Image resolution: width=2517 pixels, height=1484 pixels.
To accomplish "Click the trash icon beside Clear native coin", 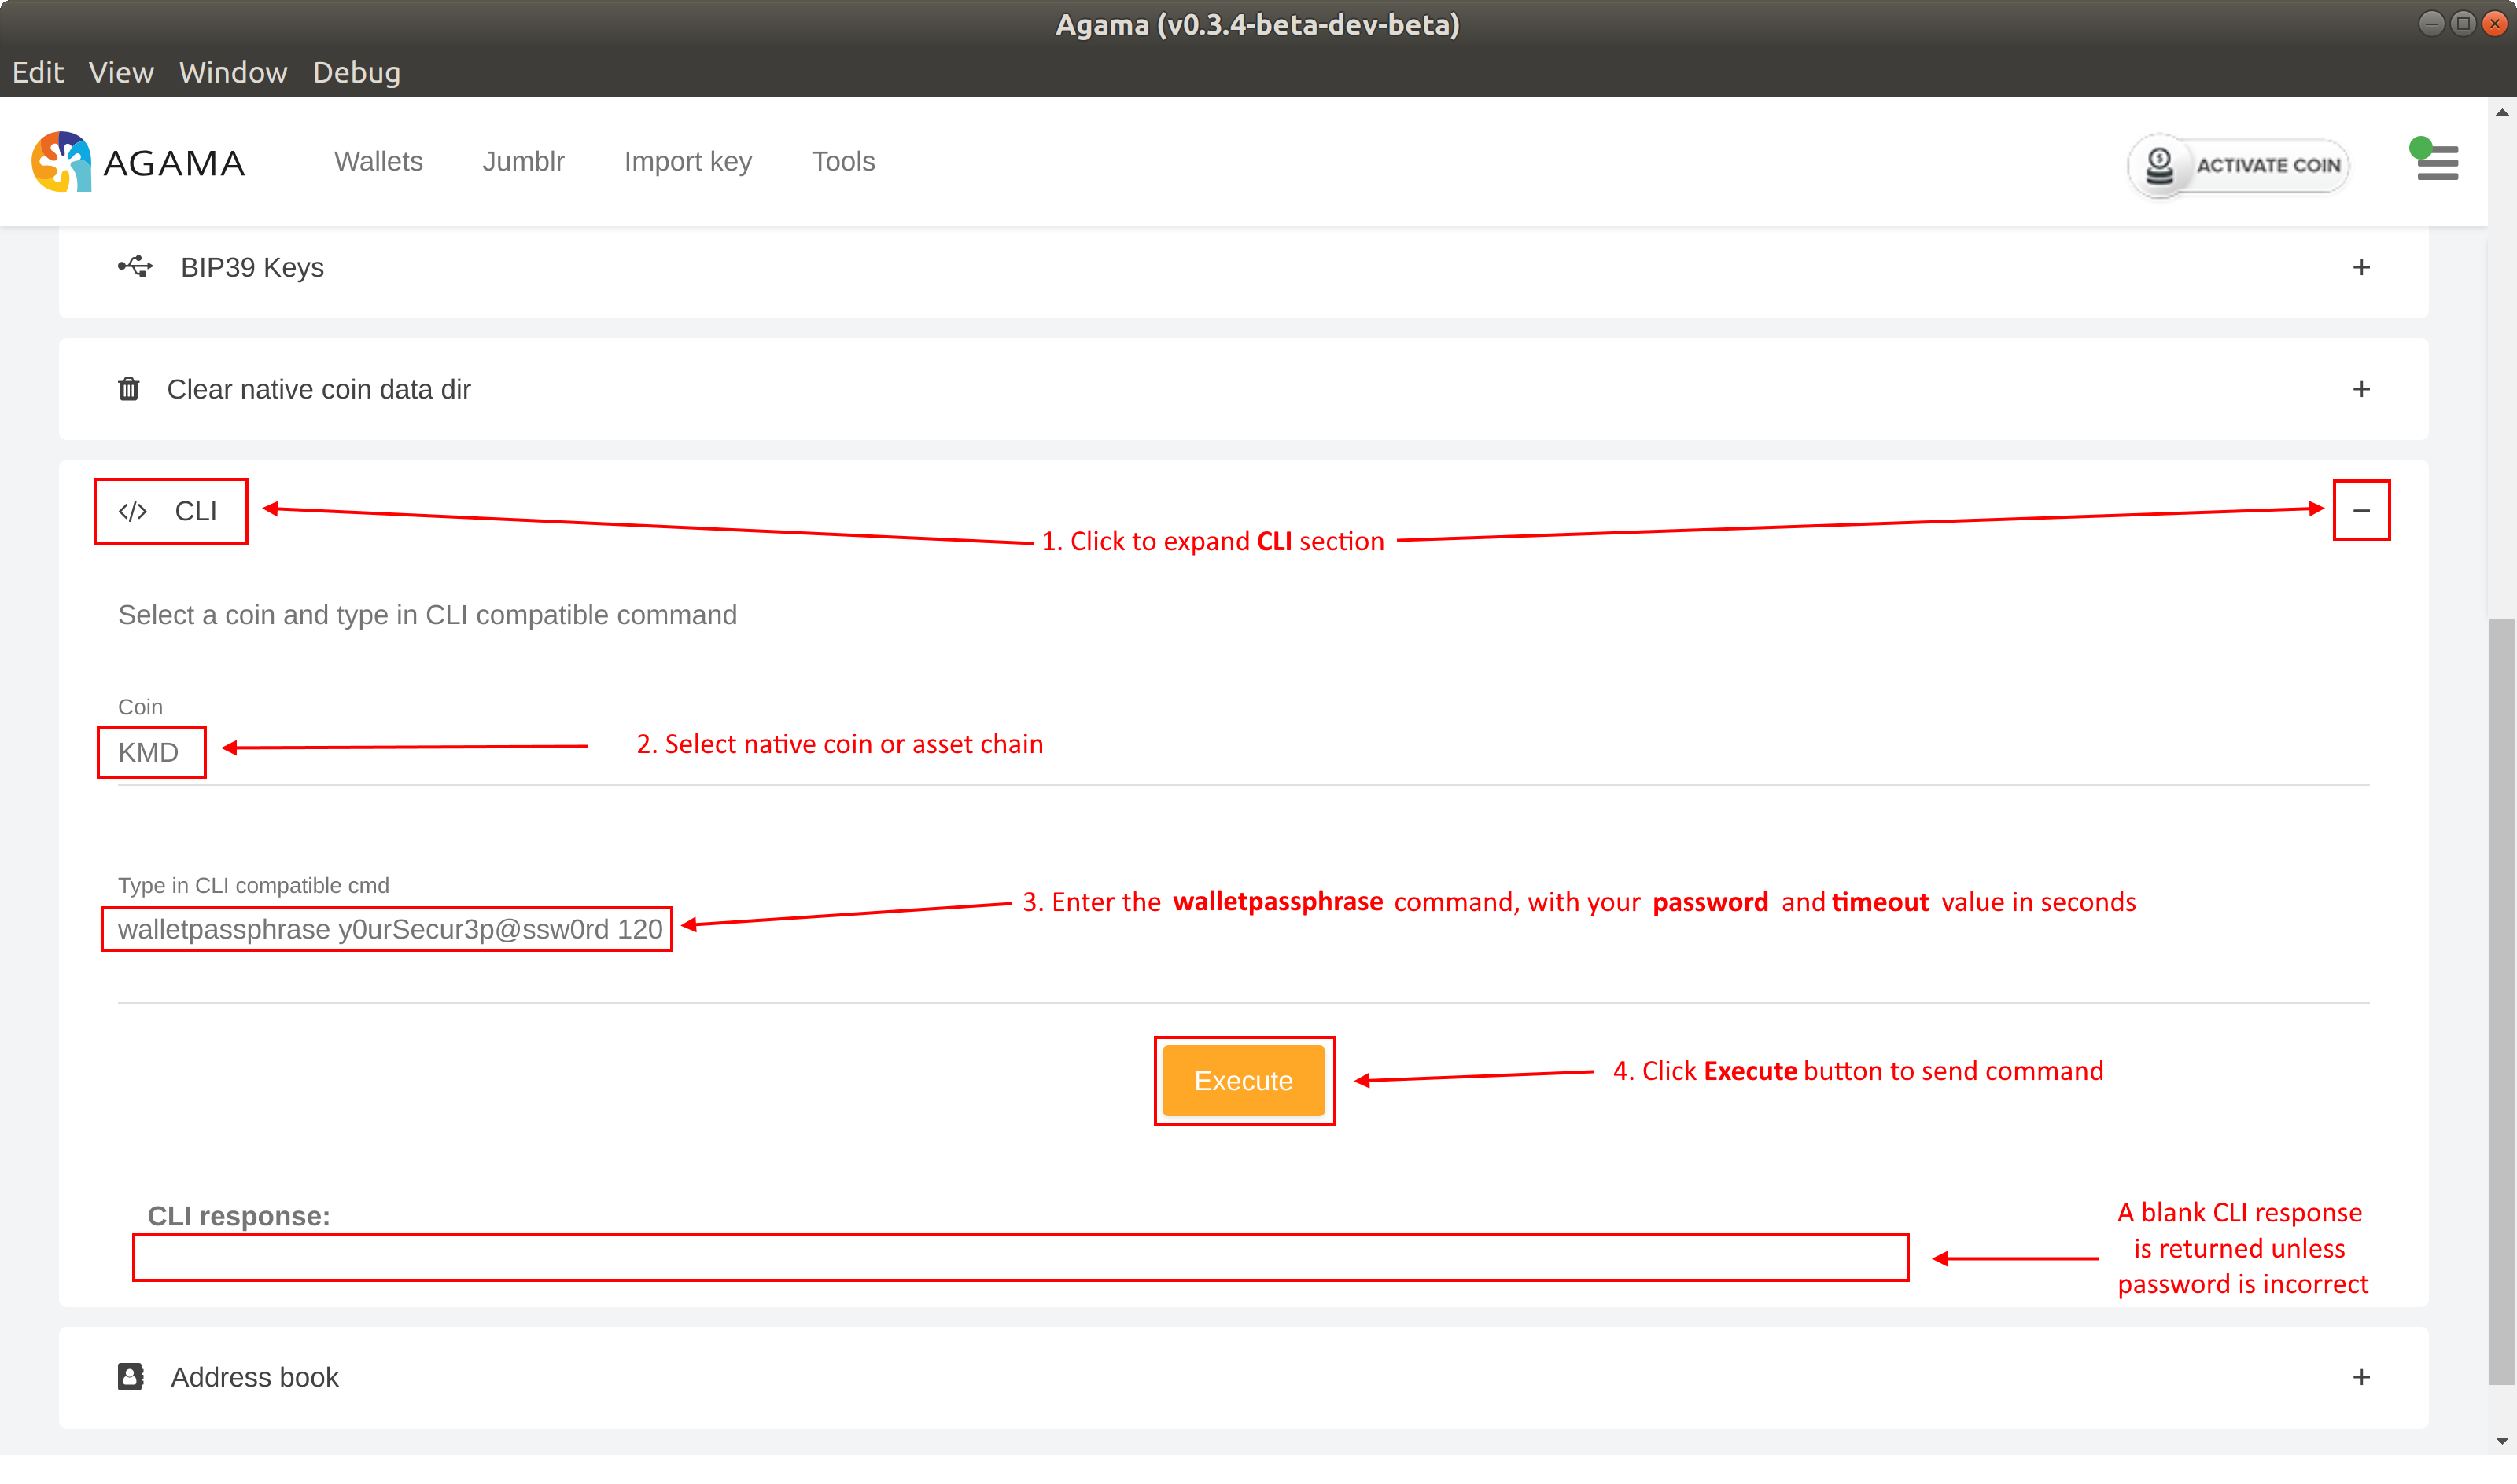I will 129,388.
